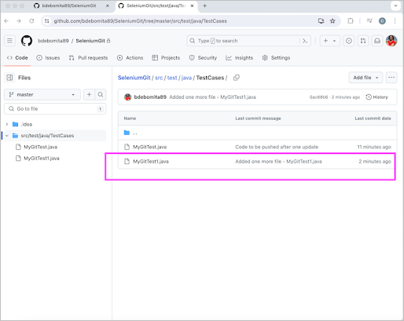This screenshot has height=321, width=404.
Task: Open commit History link
Action: 376,97
